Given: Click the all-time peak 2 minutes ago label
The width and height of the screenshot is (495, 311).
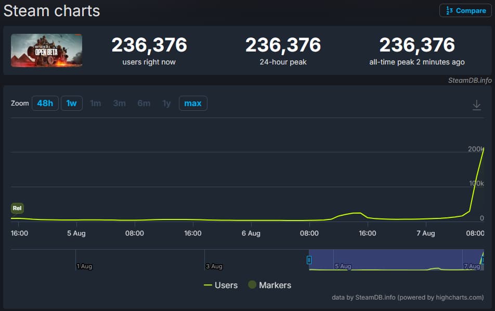Looking at the screenshot, I should 416,62.
